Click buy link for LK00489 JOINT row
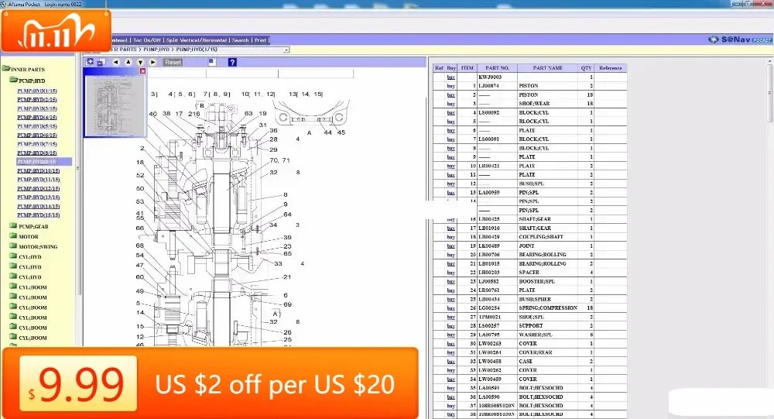774x419 pixels. coord(451,246)
